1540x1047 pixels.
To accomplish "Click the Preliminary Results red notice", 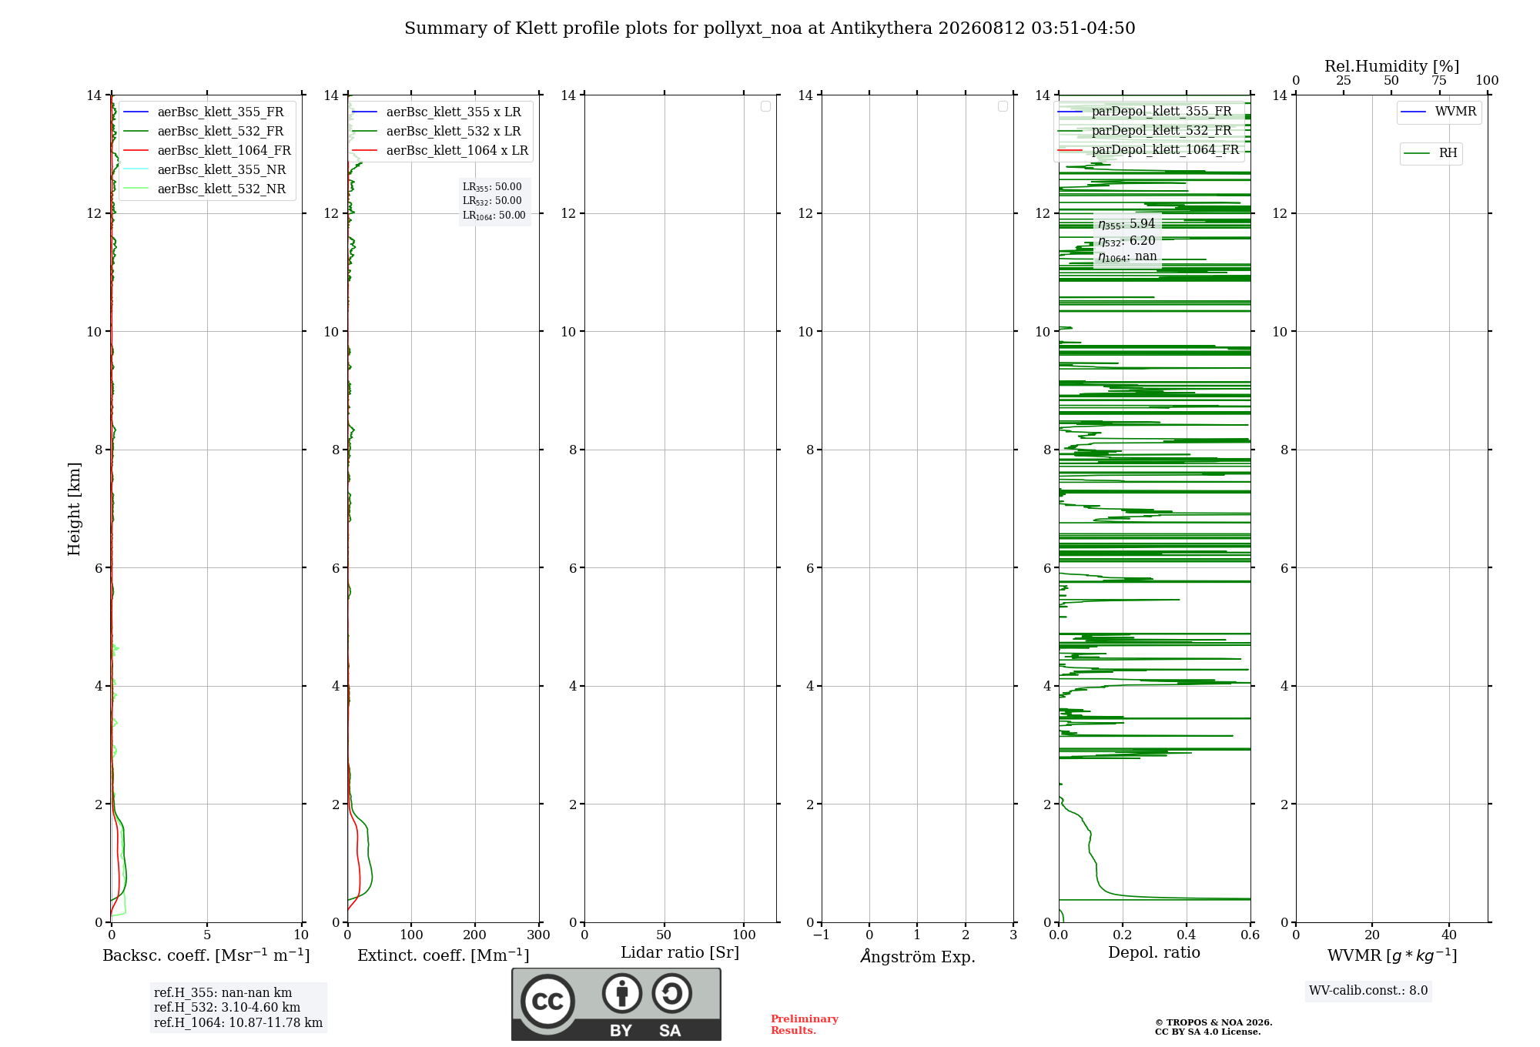I will [x=805, y=1025].
